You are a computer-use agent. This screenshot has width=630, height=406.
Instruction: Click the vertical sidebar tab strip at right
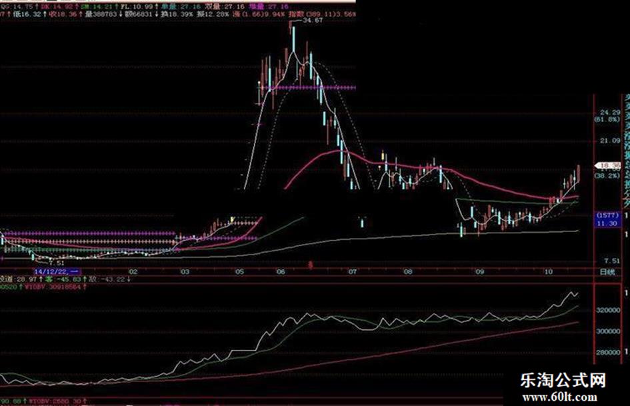click(x=626, y=152)
